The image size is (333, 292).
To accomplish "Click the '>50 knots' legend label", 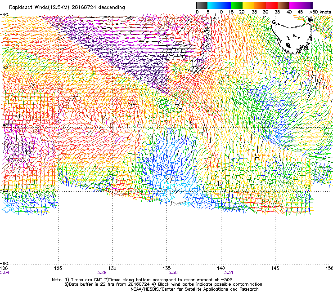I will (320, 12).
